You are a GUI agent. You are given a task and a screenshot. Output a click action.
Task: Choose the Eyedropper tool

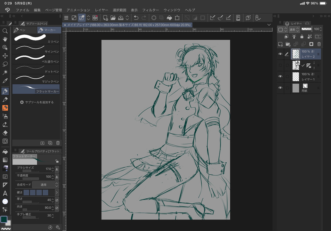(5, 81)
